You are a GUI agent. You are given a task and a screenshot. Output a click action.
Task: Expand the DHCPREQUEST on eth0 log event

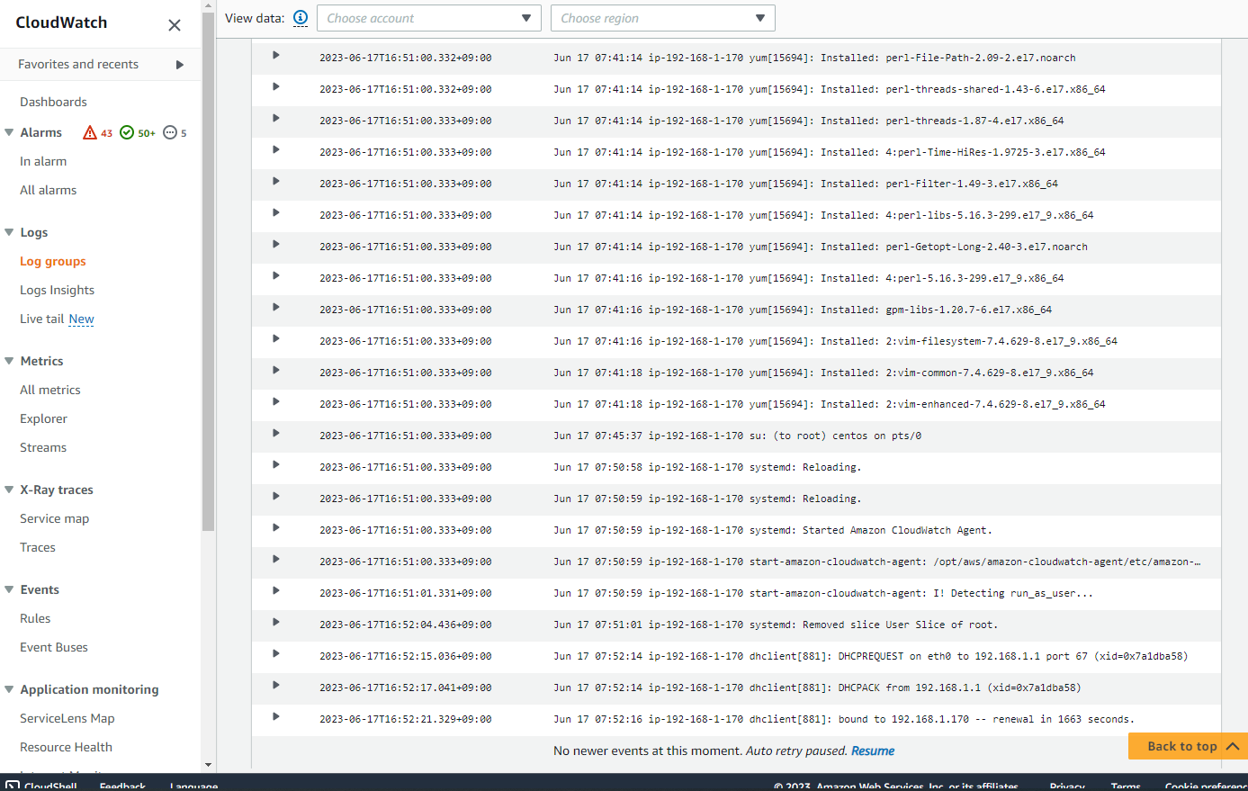(x=276, y=654)
